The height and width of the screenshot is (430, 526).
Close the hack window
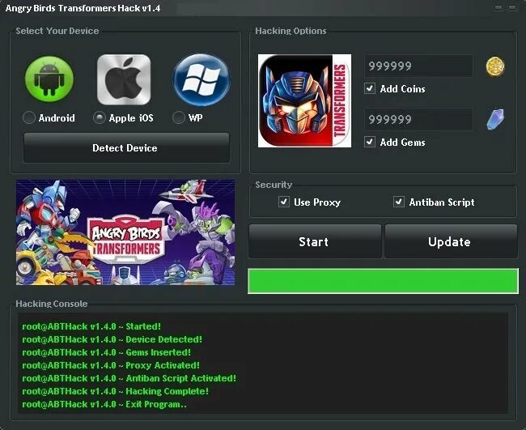(x=512, y=7)
